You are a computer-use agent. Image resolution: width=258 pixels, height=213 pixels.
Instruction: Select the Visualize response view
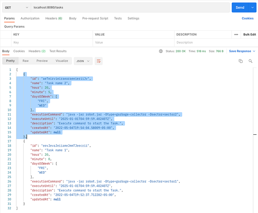pyautogui.click(x=62, y=61)
